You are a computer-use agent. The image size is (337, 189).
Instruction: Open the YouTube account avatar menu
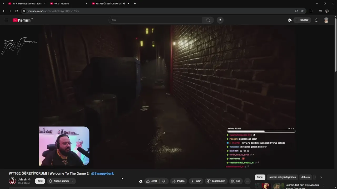(x=326, y=20)
